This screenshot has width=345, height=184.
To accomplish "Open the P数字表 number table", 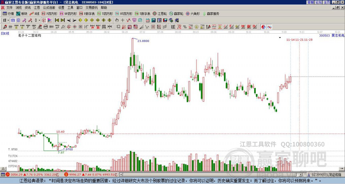I will 87,13.
